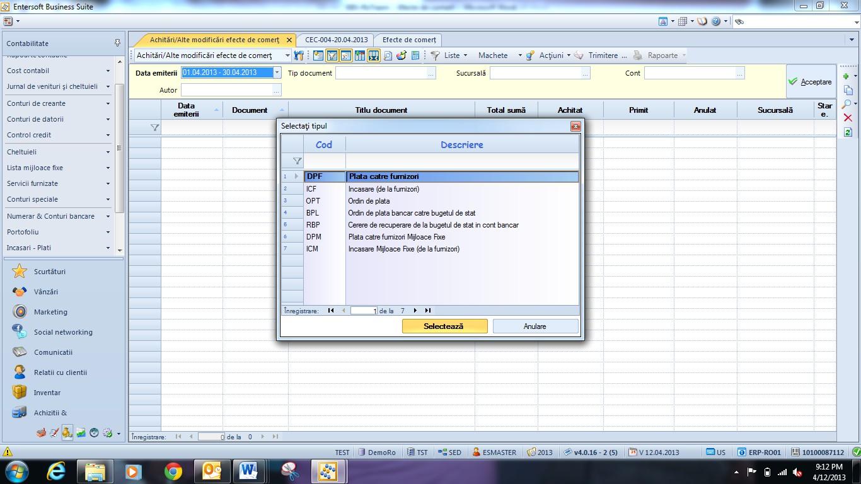Open the Inventar box icon

pyautogui.click(x=20, y=392)
